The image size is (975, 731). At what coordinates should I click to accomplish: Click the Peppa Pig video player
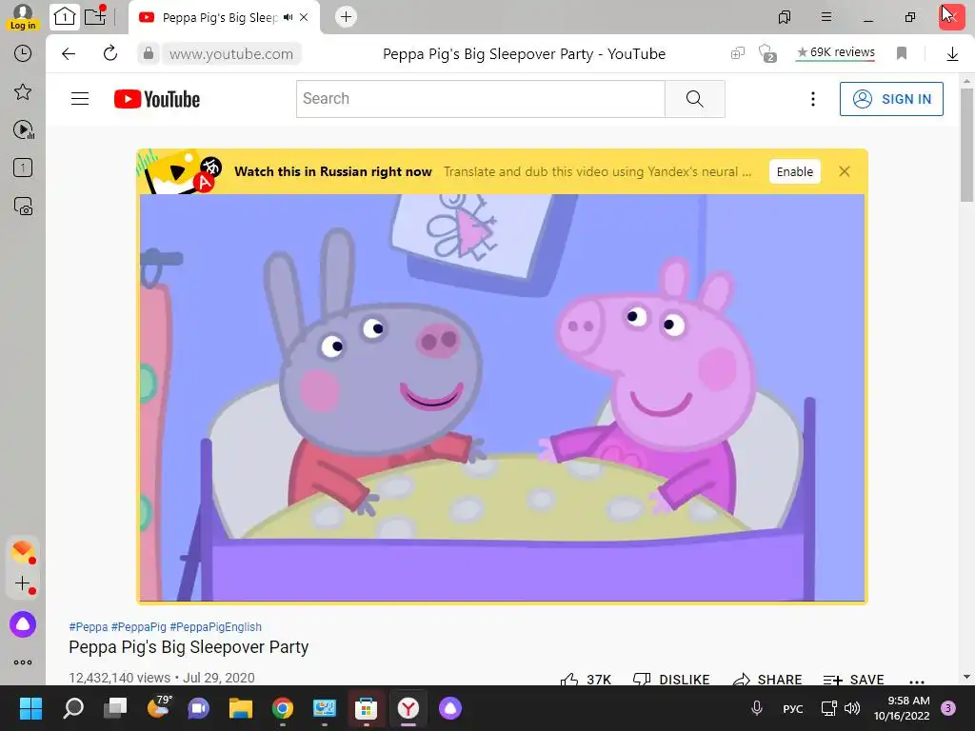click(x=502, y=397)
